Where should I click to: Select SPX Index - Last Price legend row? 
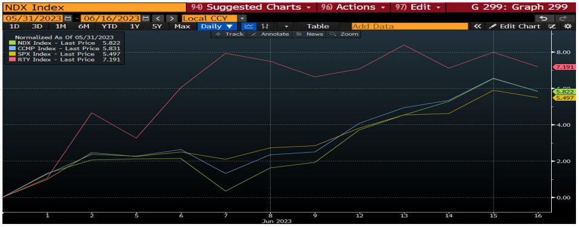point(65,54)
